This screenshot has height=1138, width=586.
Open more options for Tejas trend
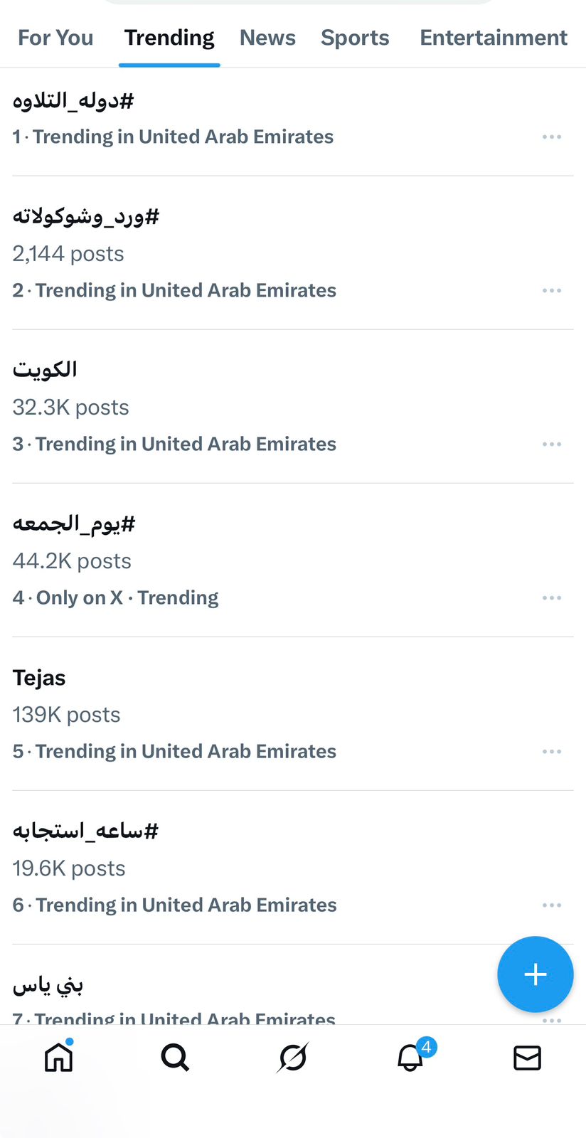(x=552, y=751)
